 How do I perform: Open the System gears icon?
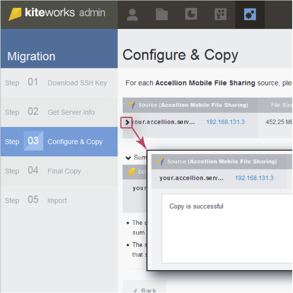click(x=250, y=14)
